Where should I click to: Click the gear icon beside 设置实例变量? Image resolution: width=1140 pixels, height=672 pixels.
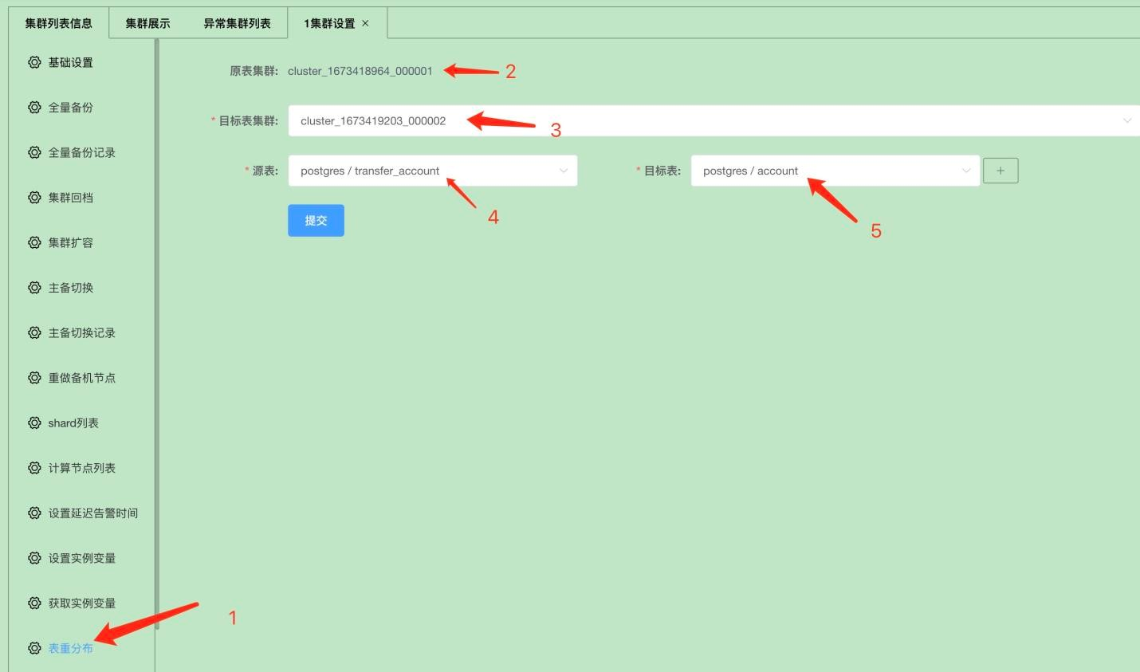point(34,557)
